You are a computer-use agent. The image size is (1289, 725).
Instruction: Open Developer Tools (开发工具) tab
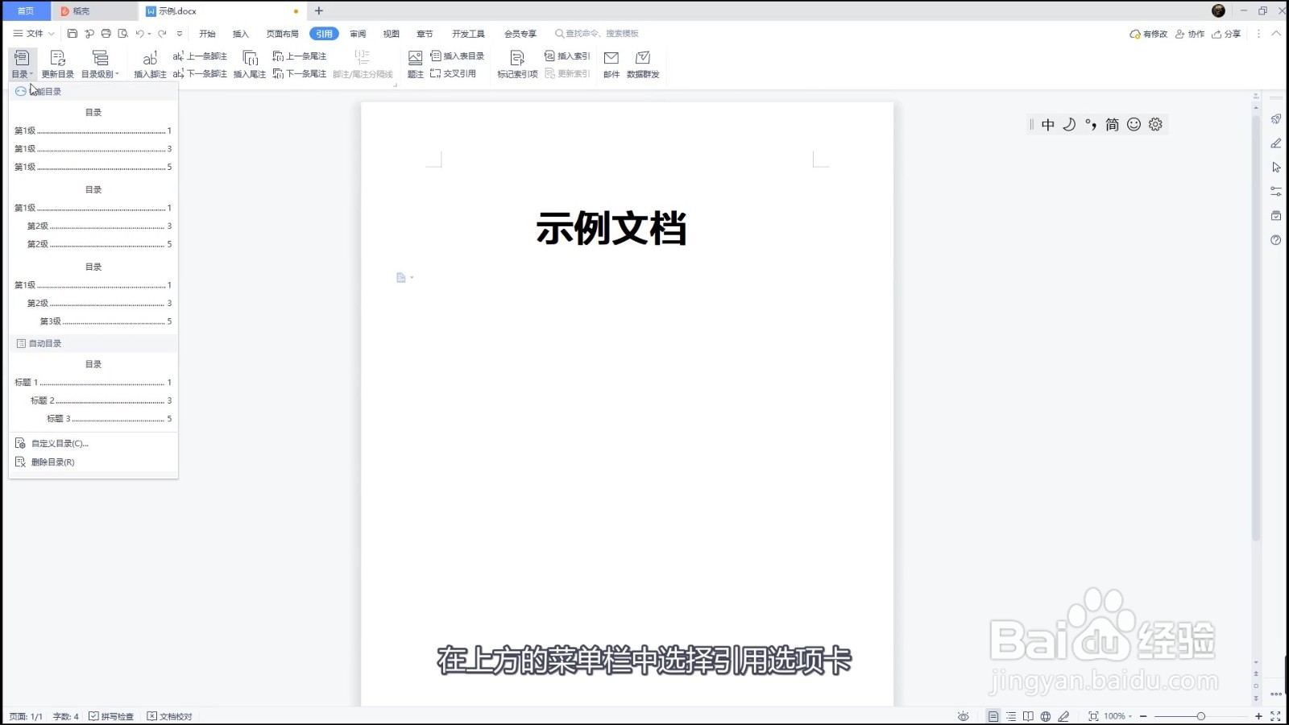pyautogui.click(x=468, y=34)
